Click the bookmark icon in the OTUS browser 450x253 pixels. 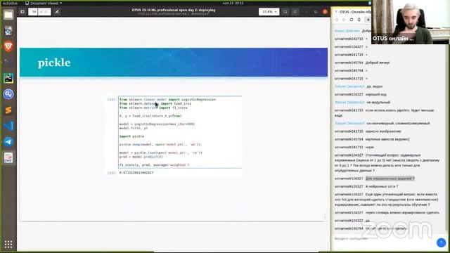pos(359,20)
